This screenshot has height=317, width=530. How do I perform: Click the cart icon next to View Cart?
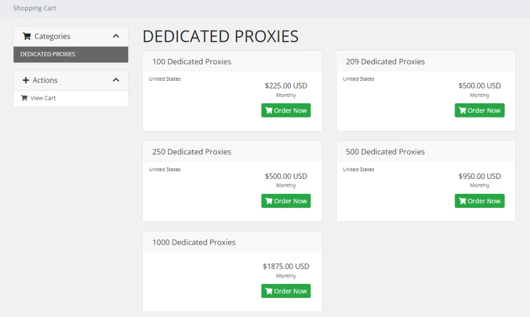(x=24, y=98)
